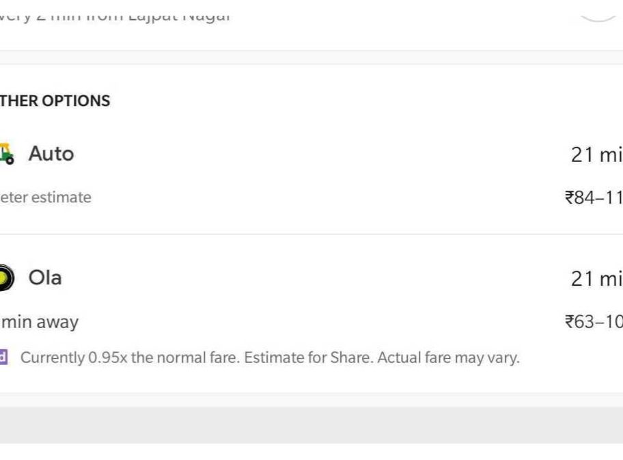Tap the circular button at top right
623x460 pixels.
click(598, 10)
